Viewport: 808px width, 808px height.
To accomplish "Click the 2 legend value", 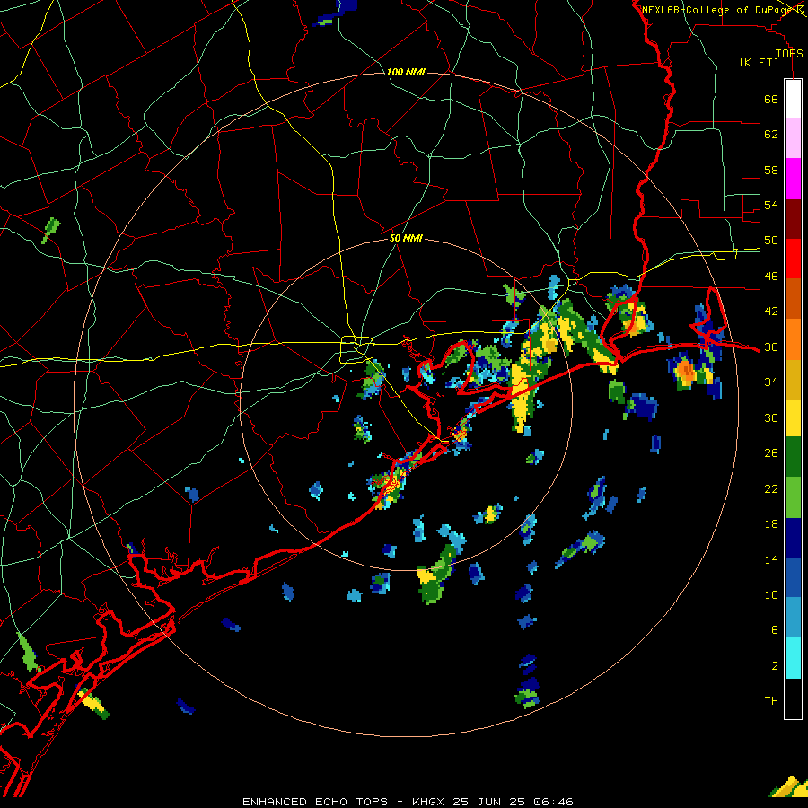I will pos(774,666).
